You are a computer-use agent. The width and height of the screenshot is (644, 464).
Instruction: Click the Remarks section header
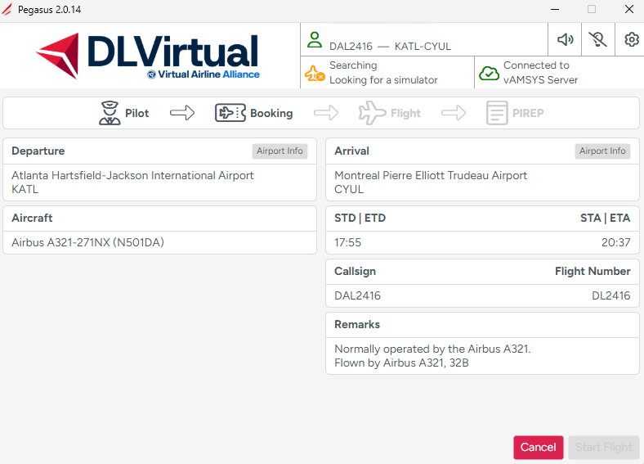tap(357, 325)
